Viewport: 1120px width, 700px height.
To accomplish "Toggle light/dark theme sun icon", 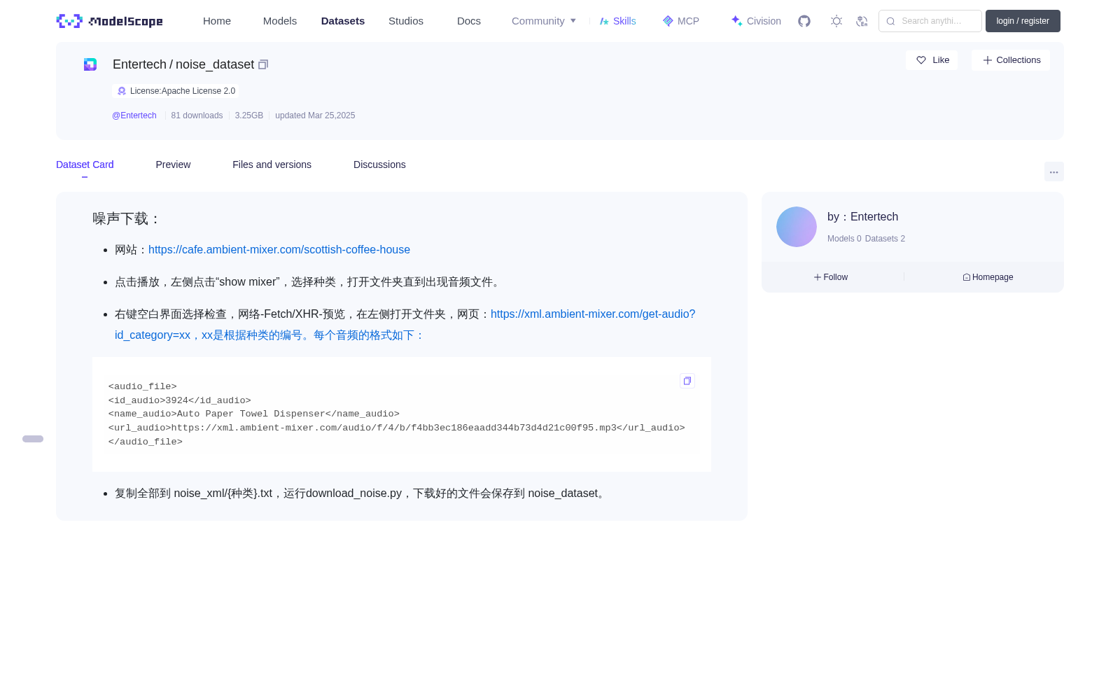I will tap(836, 21).
